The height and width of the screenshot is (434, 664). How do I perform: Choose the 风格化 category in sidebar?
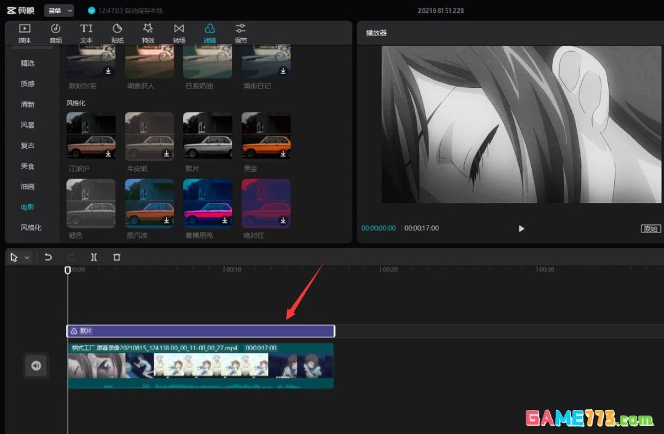click(31, 227)
